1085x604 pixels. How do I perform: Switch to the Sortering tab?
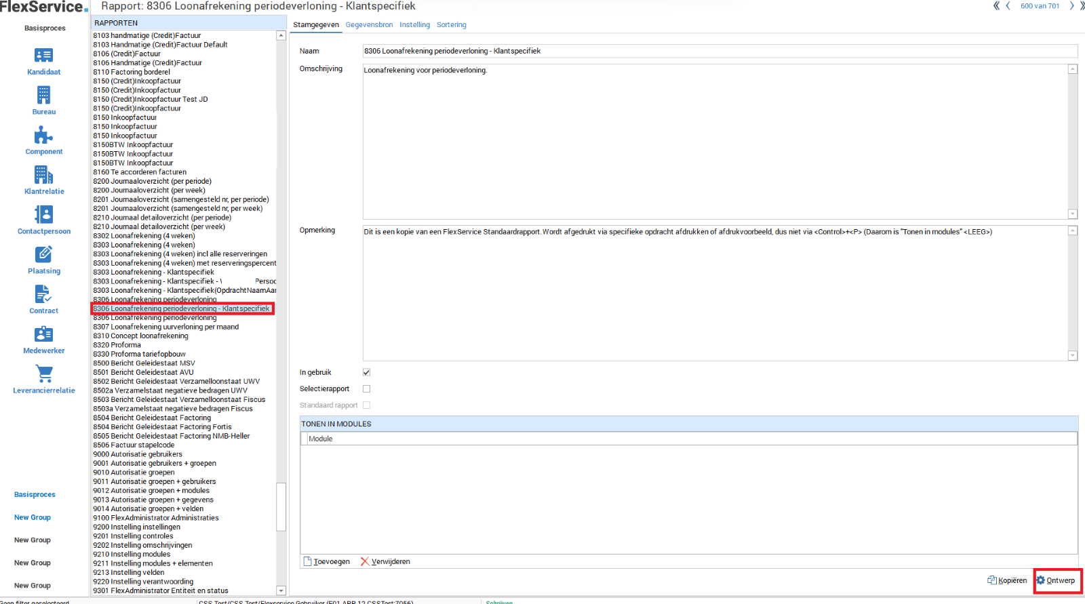(x=451, y=25)
